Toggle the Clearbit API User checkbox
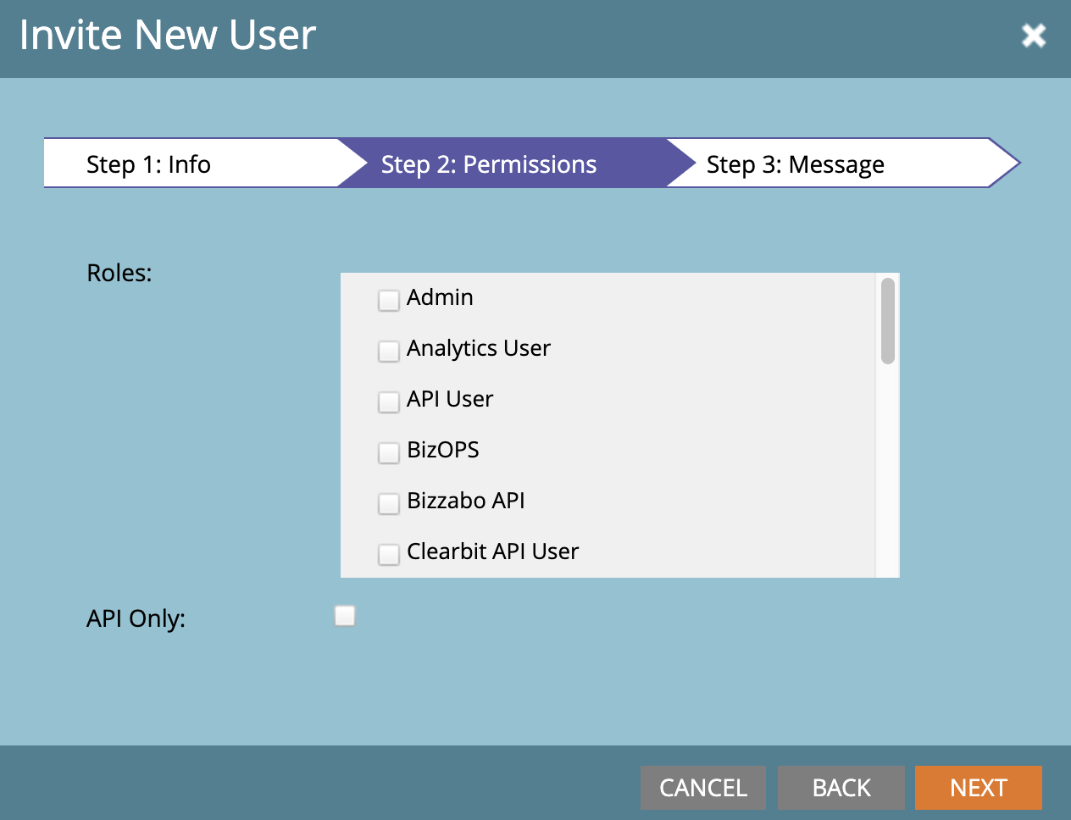 388,554
